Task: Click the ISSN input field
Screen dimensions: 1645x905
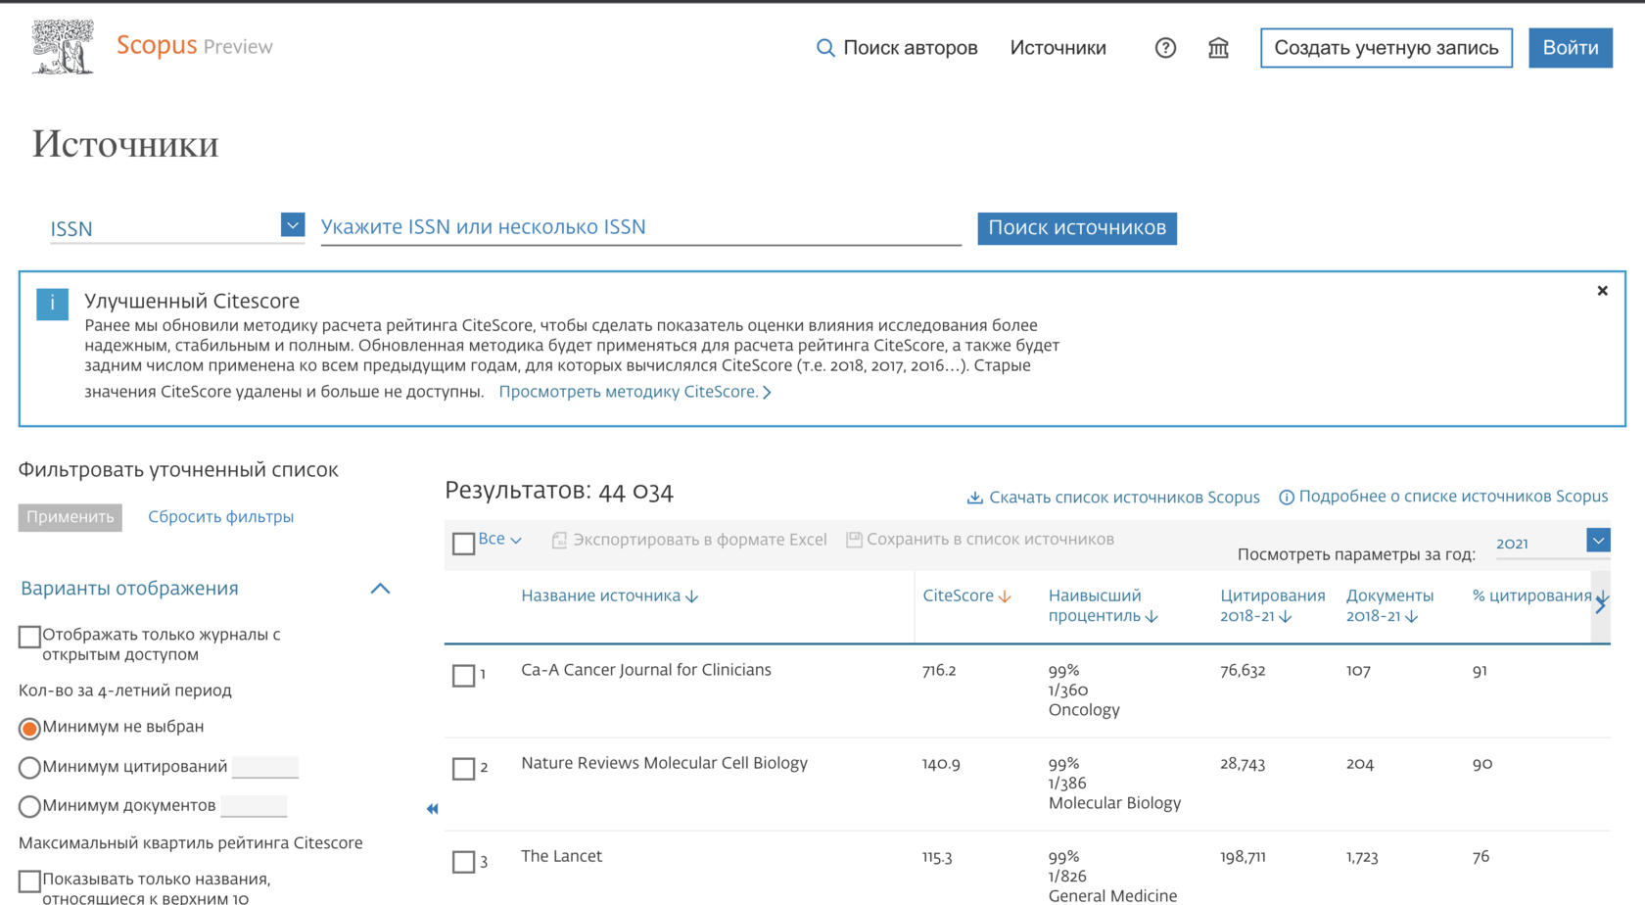Action: point(640,227)
